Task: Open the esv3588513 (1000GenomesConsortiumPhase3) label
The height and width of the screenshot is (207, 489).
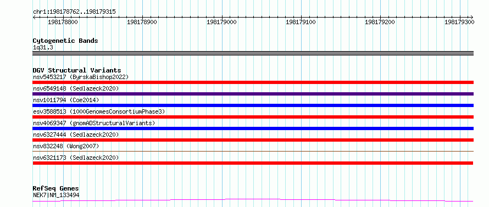Action: [x=99, y=111]
